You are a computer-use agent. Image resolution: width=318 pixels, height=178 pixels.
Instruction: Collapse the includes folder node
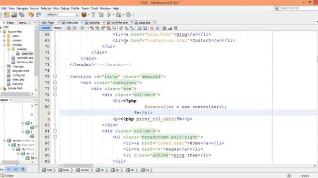click(4, 45)
